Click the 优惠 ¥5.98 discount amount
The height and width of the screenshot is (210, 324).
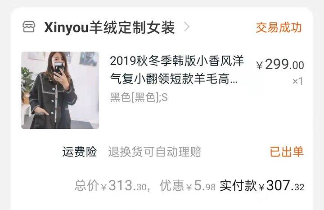point(188,185)
